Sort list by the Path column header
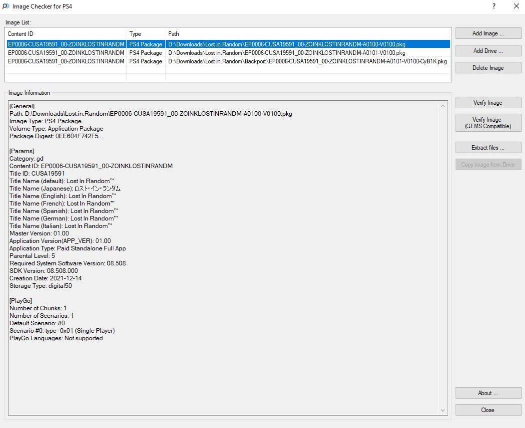Image resolution: width=525 pixels, height=428 pixels. (308, 34)
